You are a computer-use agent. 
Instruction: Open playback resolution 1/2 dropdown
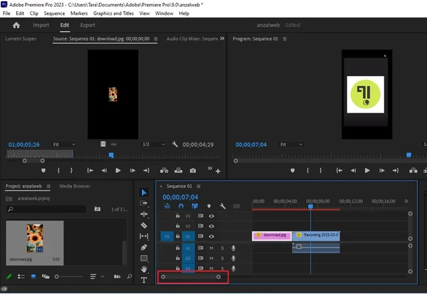coord(153,144)
